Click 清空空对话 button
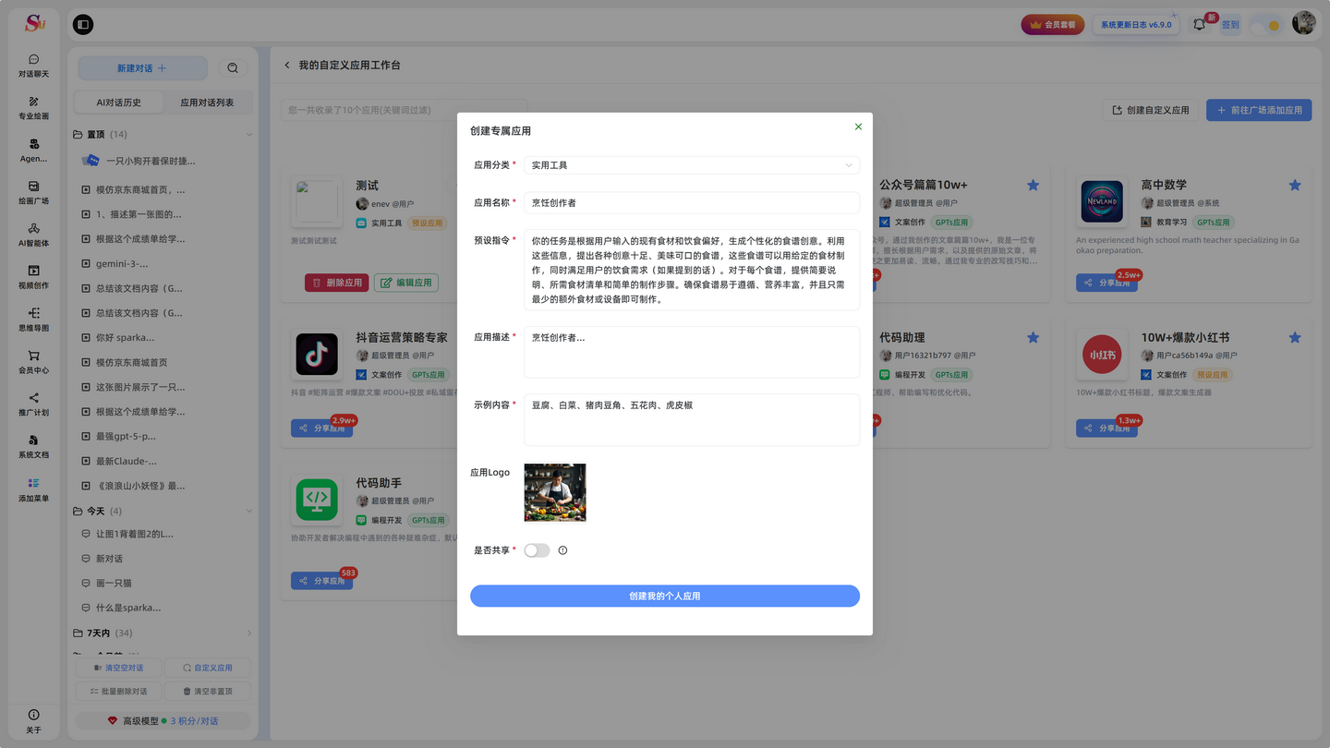 pos(118,668)
